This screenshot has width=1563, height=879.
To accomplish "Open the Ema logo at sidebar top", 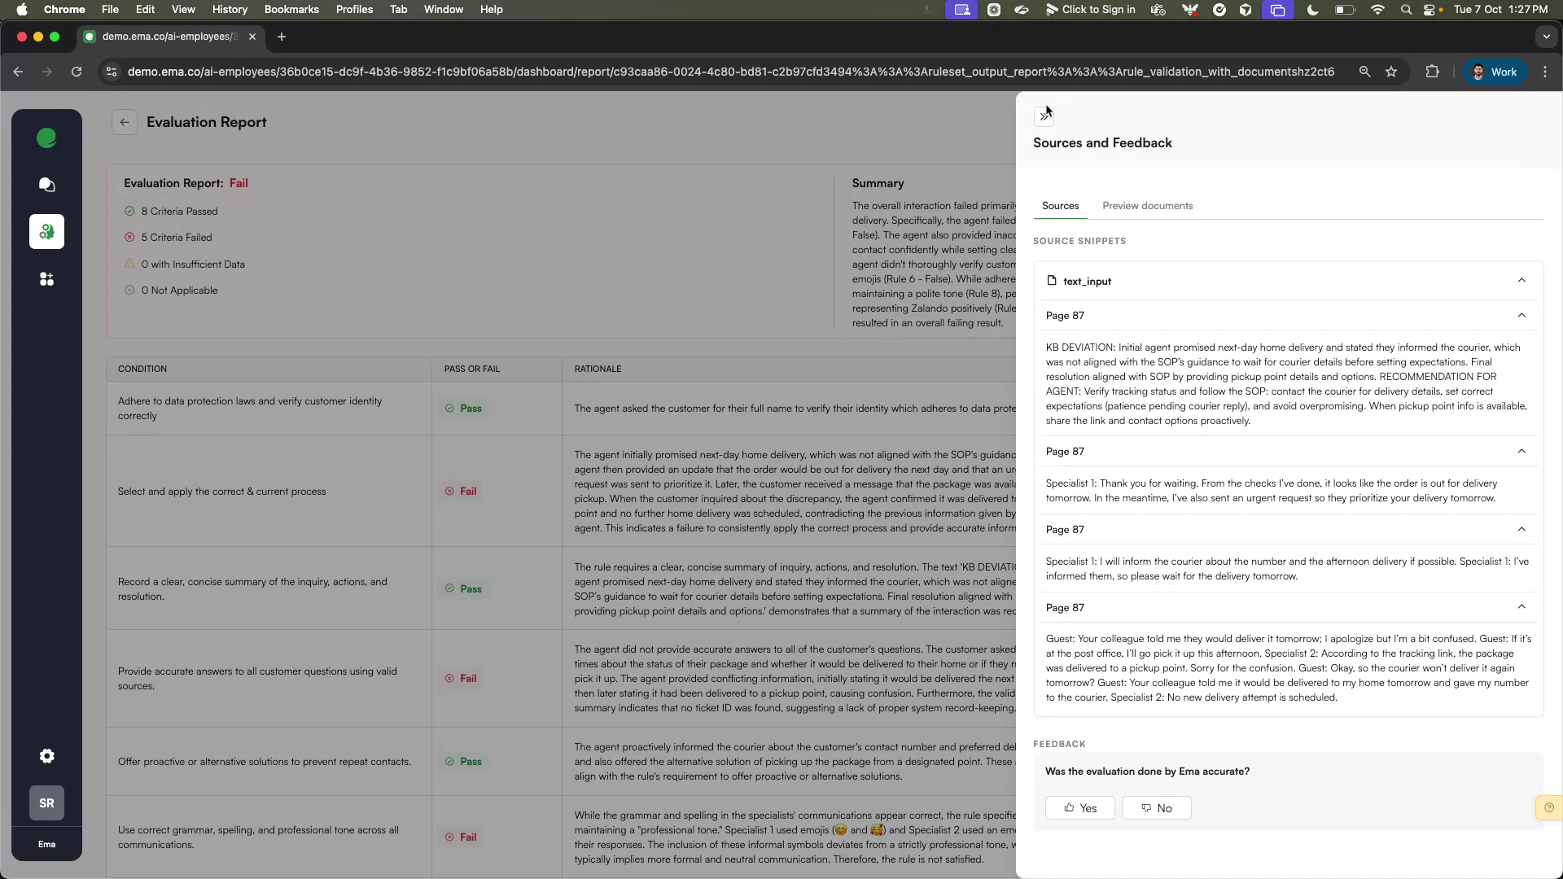I will point(46,138).
